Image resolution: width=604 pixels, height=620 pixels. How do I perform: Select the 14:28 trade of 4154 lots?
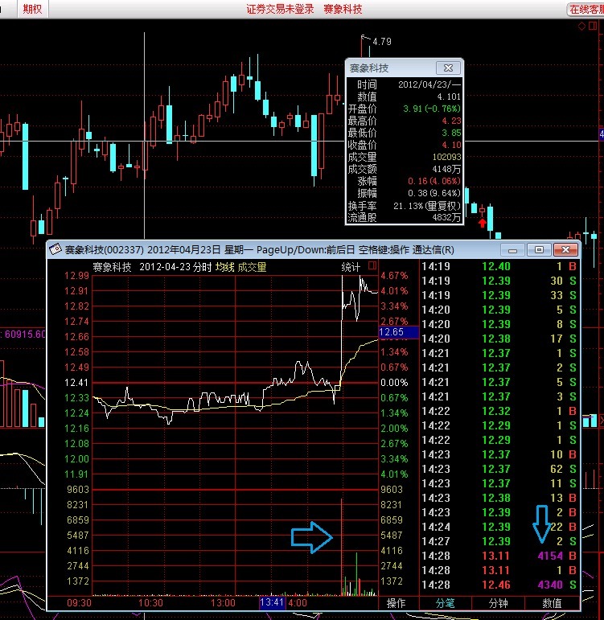pos(498,555)
